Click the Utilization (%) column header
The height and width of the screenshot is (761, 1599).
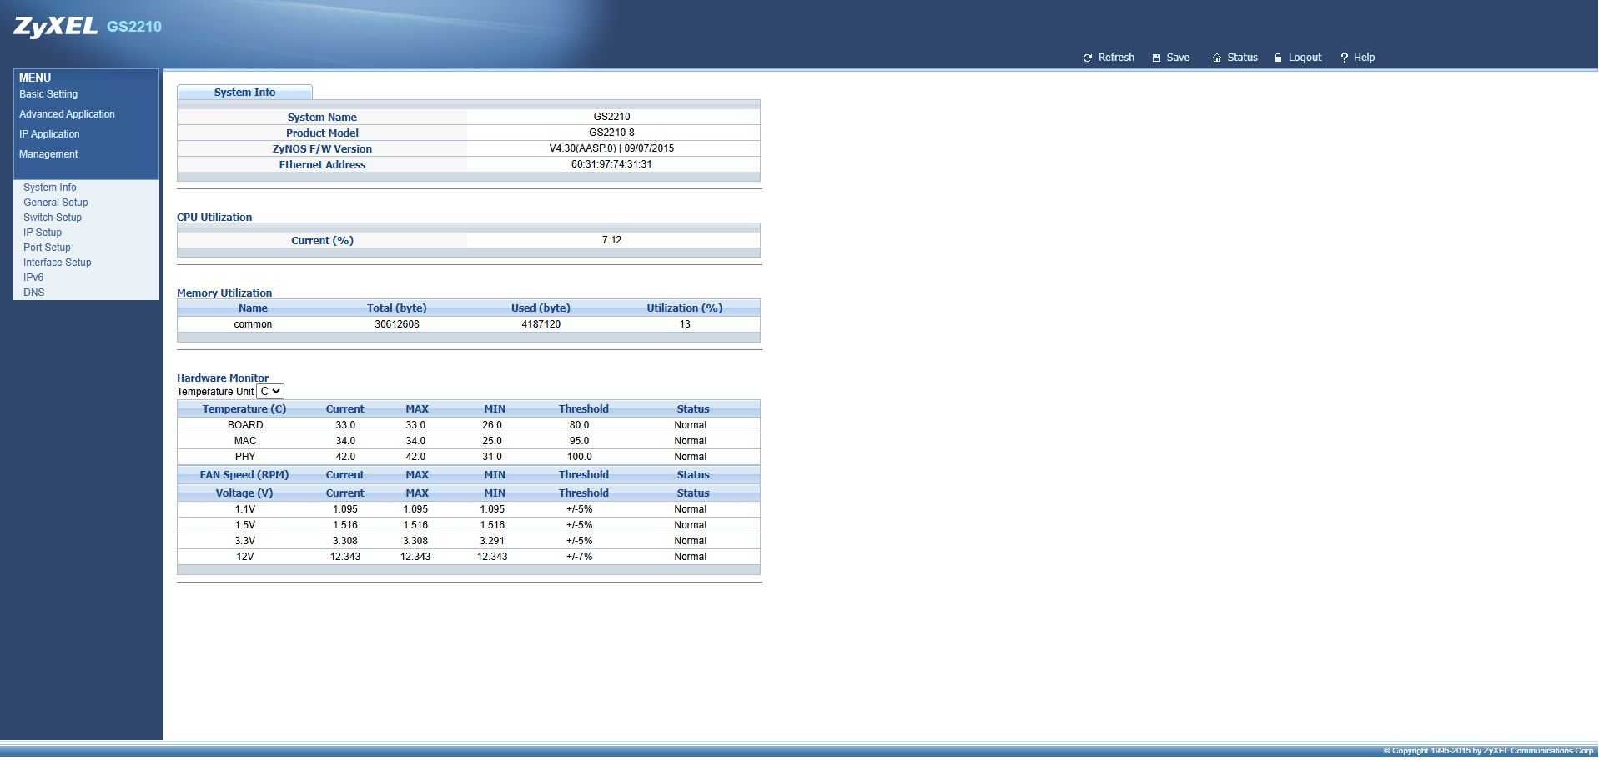(685, 308)
